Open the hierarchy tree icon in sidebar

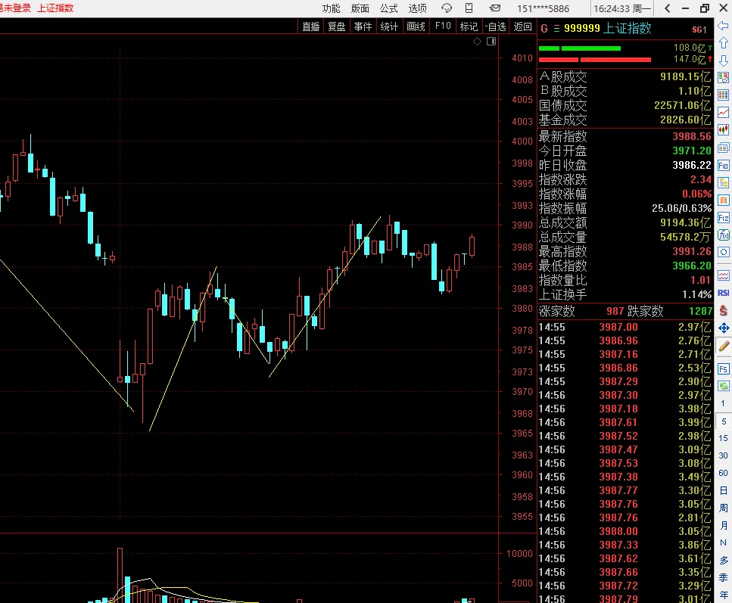(724, 183)
